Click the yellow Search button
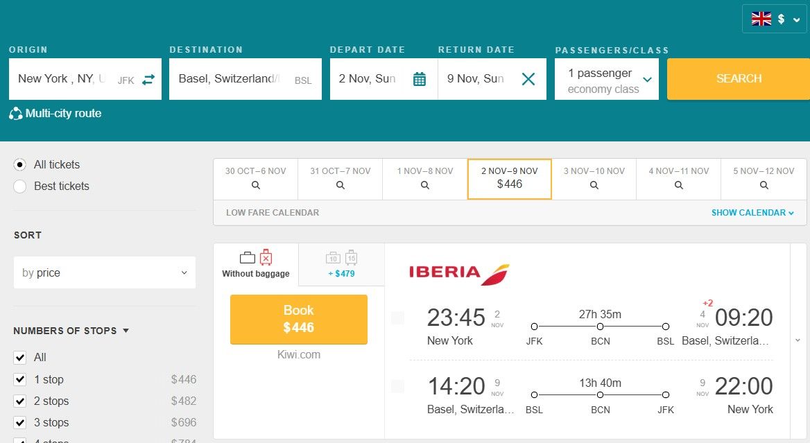The height and width of the screenshot is (443, 810). (x=739, y=79)
